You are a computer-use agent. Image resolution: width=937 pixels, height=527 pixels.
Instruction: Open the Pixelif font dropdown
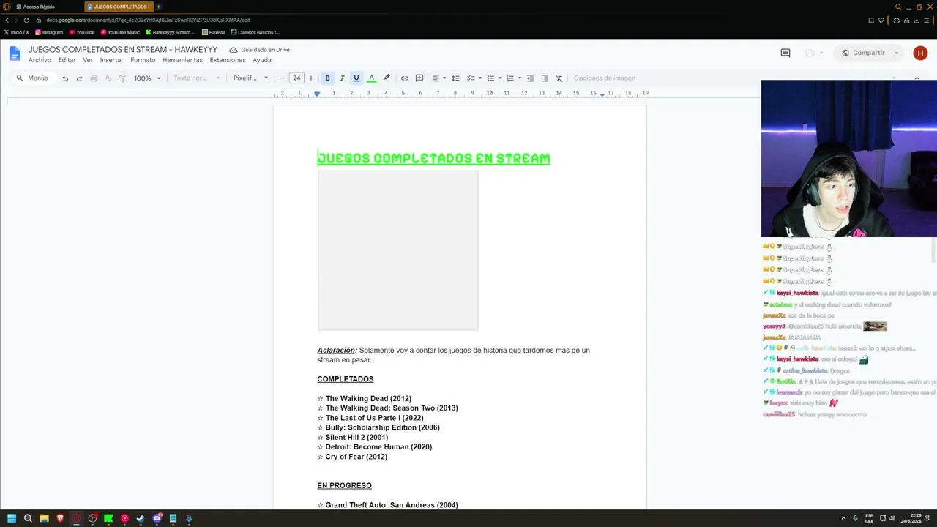(x=250, y=78)
